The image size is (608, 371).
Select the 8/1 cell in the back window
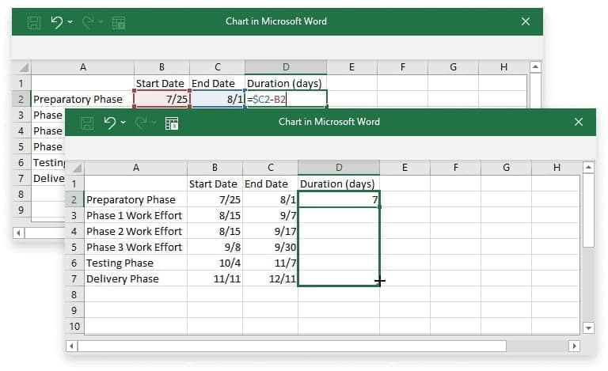217,99
